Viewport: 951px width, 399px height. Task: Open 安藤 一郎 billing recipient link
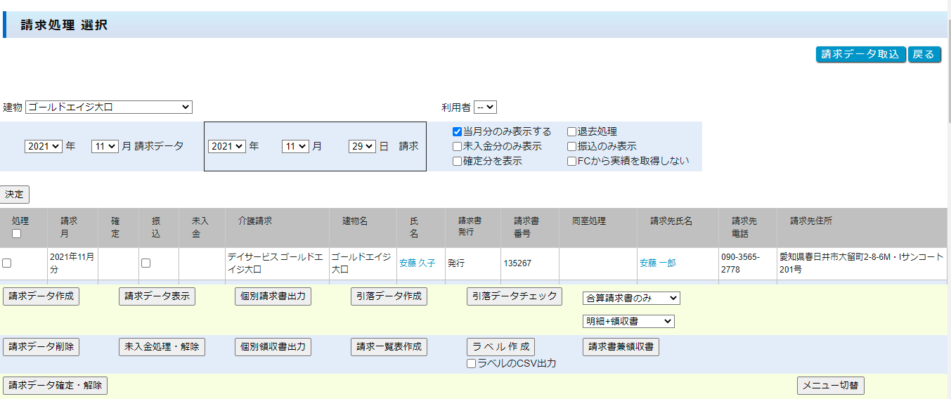(657, 263)
